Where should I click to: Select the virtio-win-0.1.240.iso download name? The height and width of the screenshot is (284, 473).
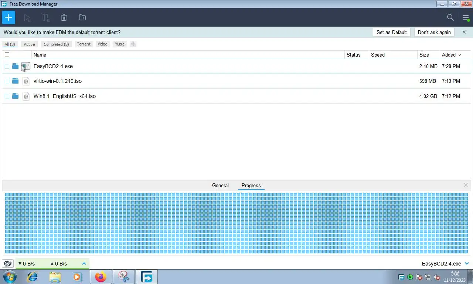point(58,81)
